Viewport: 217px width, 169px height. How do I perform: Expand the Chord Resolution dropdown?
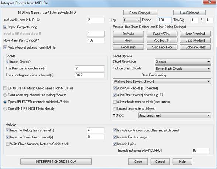point(183,62)
